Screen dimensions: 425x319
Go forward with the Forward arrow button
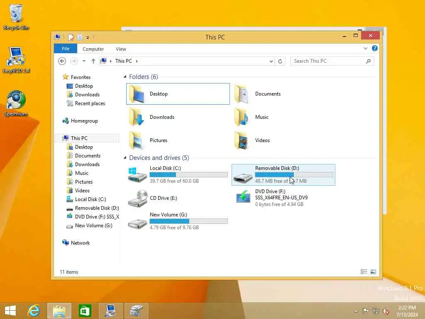click(x=74, y=61)
